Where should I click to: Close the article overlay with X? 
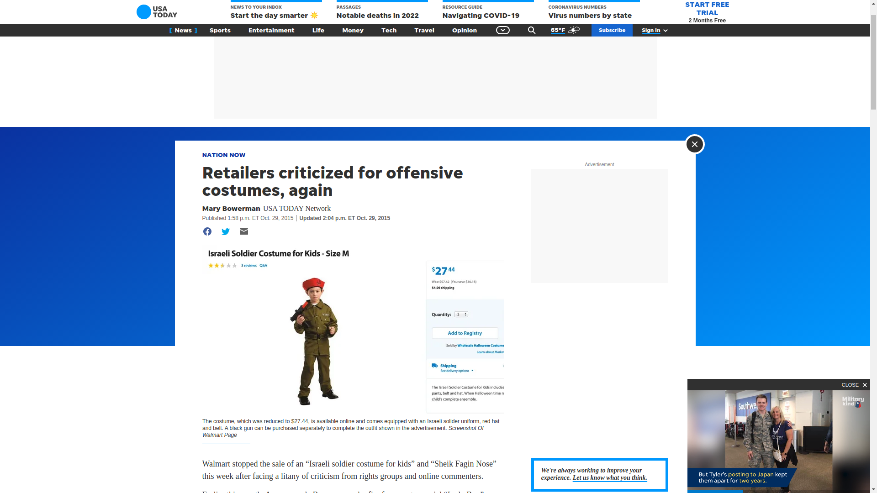click(694, 144)
